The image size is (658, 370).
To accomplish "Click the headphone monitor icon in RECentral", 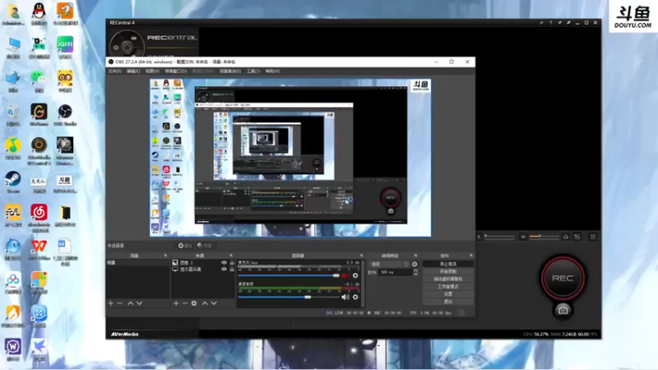I will click(x=566, y=237).
